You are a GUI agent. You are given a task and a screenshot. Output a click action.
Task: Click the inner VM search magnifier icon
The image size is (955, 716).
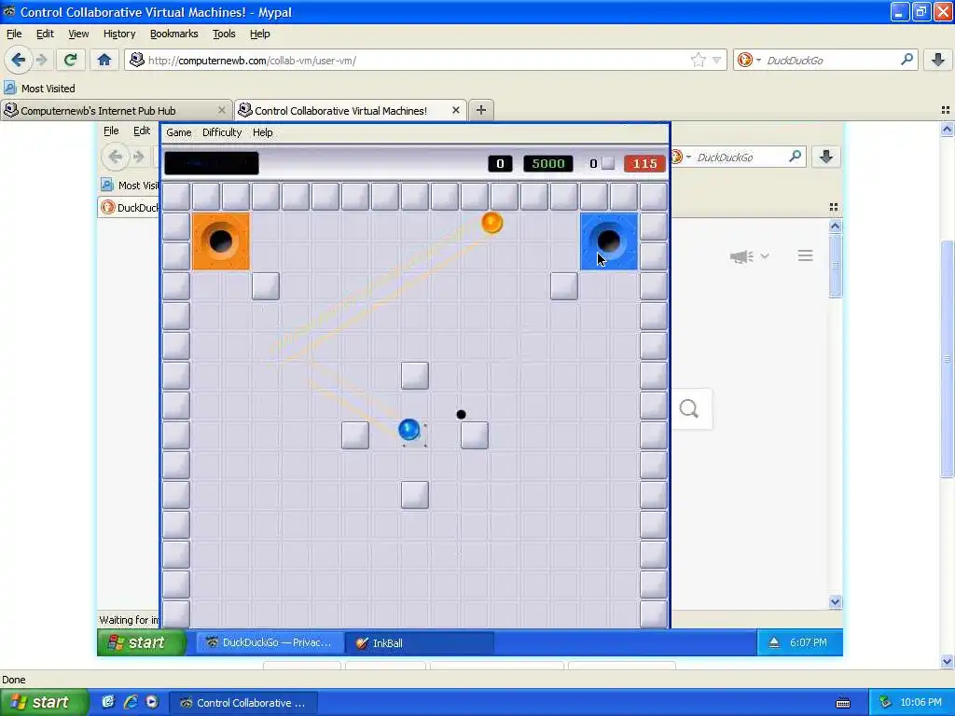point(795,157)
